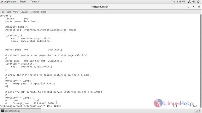
Task: Open the network status icon
Action: [189, 2]
